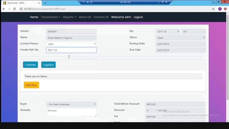229x129 pixels.
Task: Go to Home in navigation bar
Action: click(34, 17)
